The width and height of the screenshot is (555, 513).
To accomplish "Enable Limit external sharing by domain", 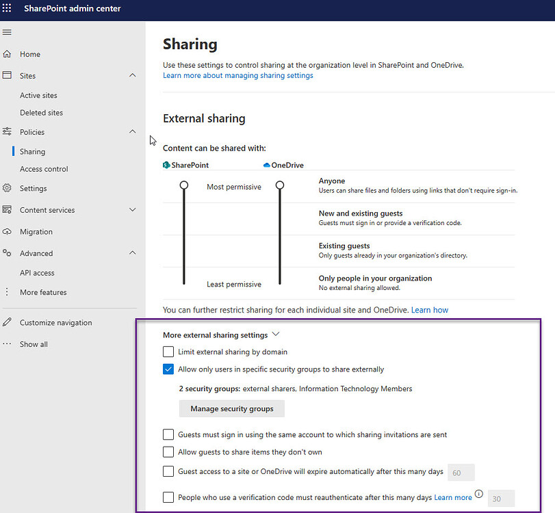I will tap(168, 352).
